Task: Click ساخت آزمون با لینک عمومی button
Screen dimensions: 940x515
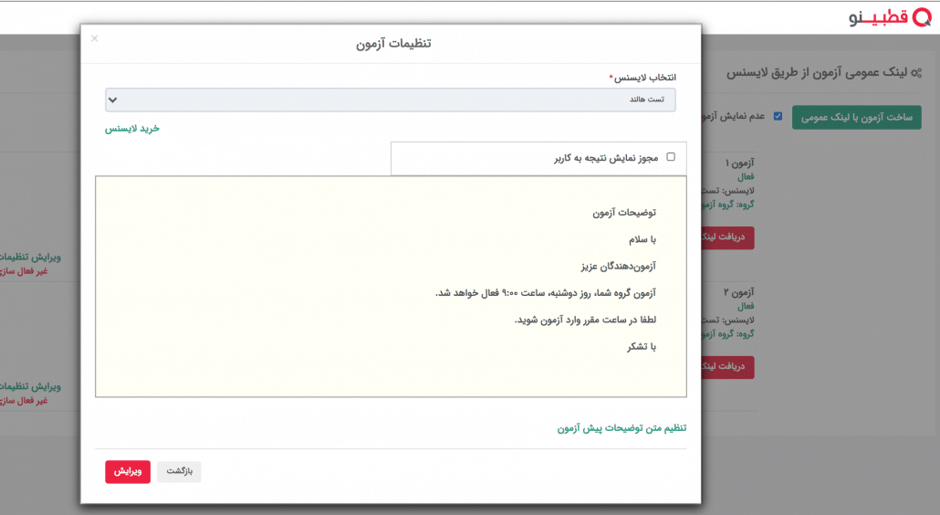Action: pyautogui.click(x=856, y=117)
